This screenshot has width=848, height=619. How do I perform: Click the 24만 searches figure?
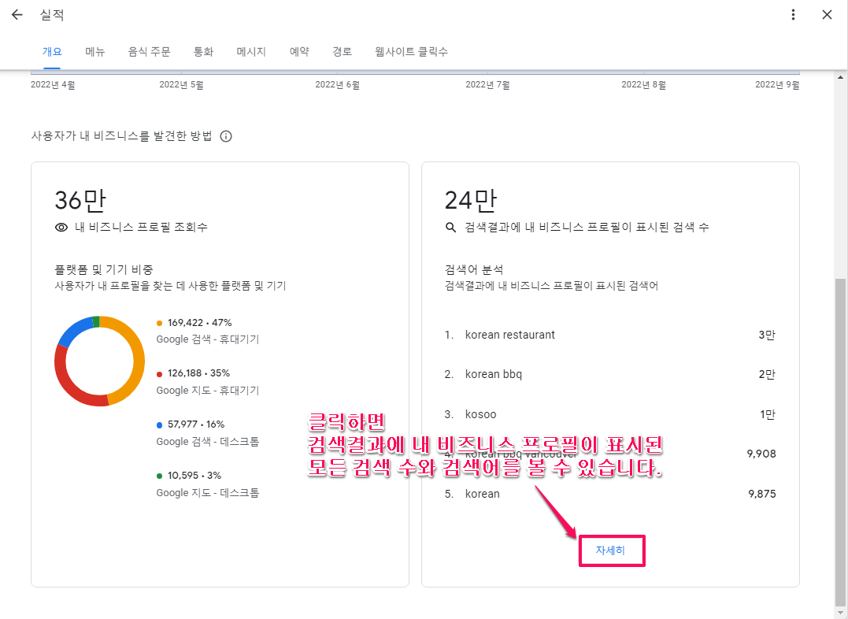[x=471, y=201]
